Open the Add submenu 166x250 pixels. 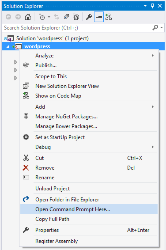[x=89, y=107]
